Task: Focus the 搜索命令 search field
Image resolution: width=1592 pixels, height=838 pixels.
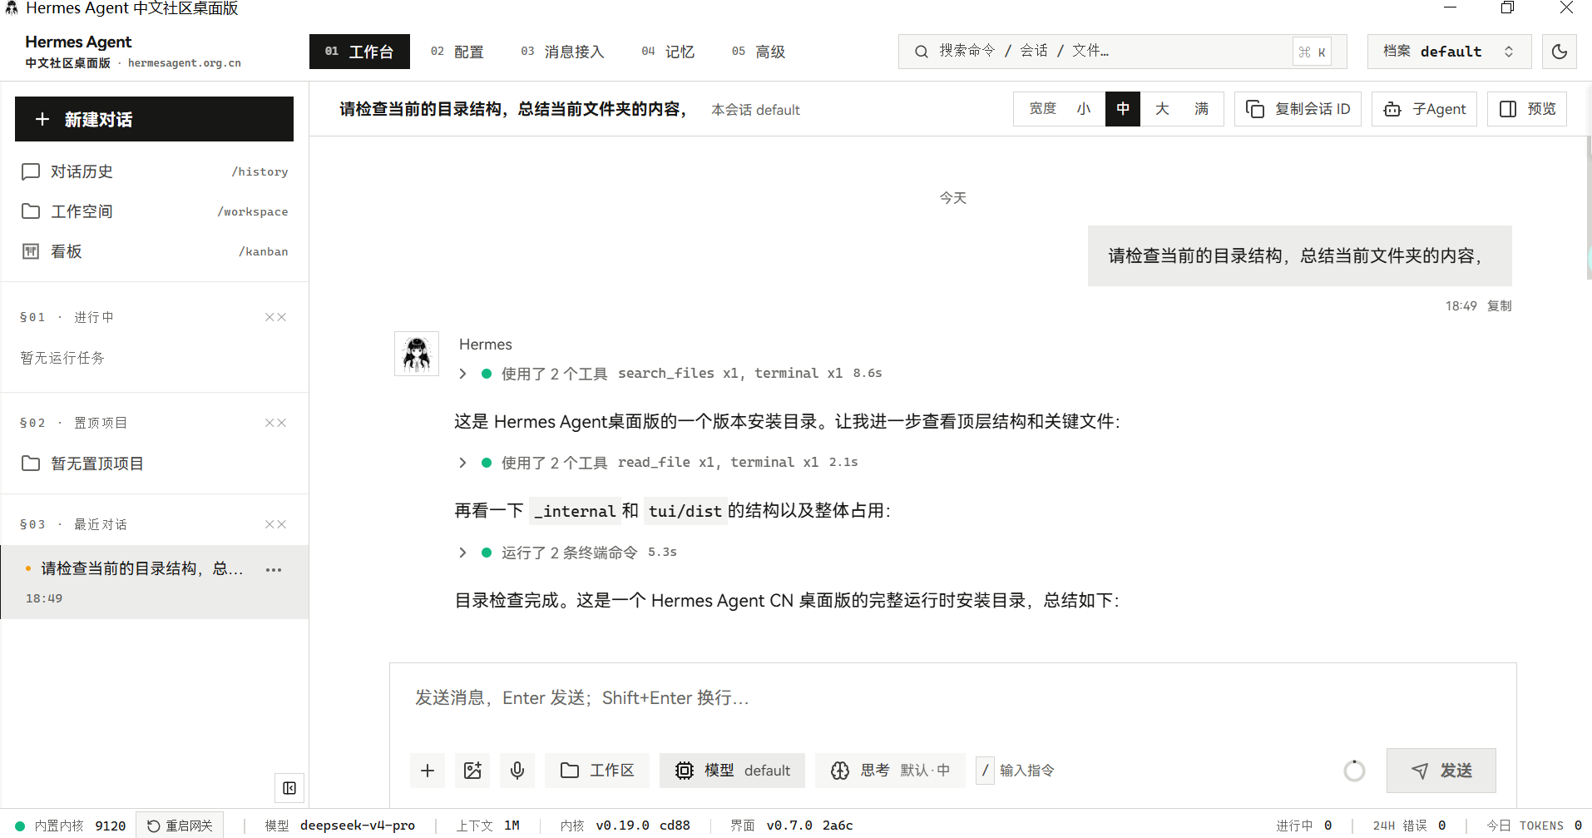Action: pyautogui.click(x=1124, y=52)
